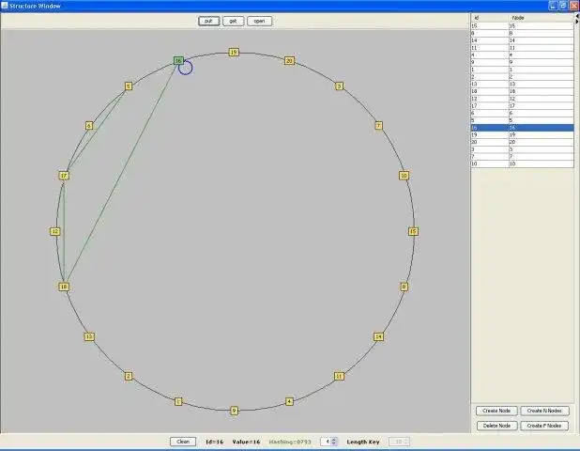
Task: Select node 9 at the ring bottom
Action: [x=234, y=410]
